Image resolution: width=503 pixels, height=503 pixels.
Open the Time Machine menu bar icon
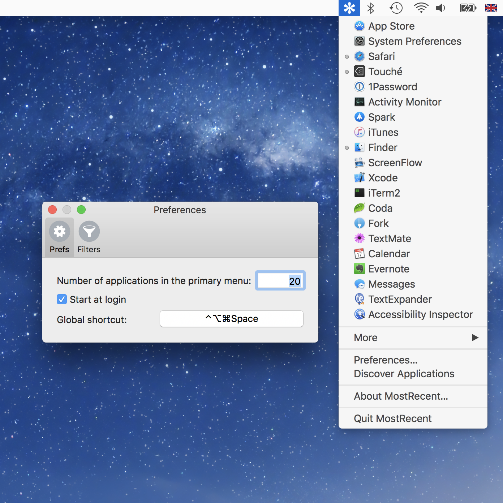(396, 8)
